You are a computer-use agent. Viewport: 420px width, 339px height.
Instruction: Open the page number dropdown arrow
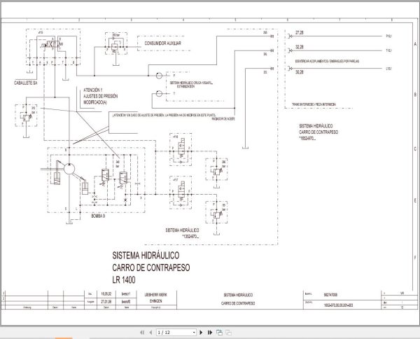[194, 333]
